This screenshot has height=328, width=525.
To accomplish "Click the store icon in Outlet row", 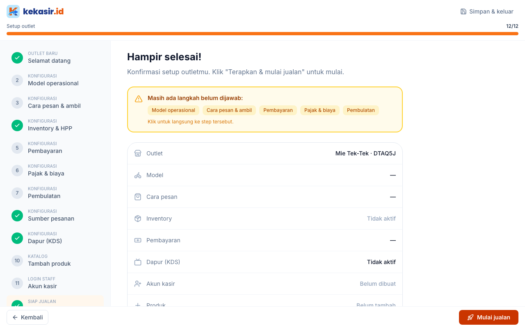I will coord(138,153).
